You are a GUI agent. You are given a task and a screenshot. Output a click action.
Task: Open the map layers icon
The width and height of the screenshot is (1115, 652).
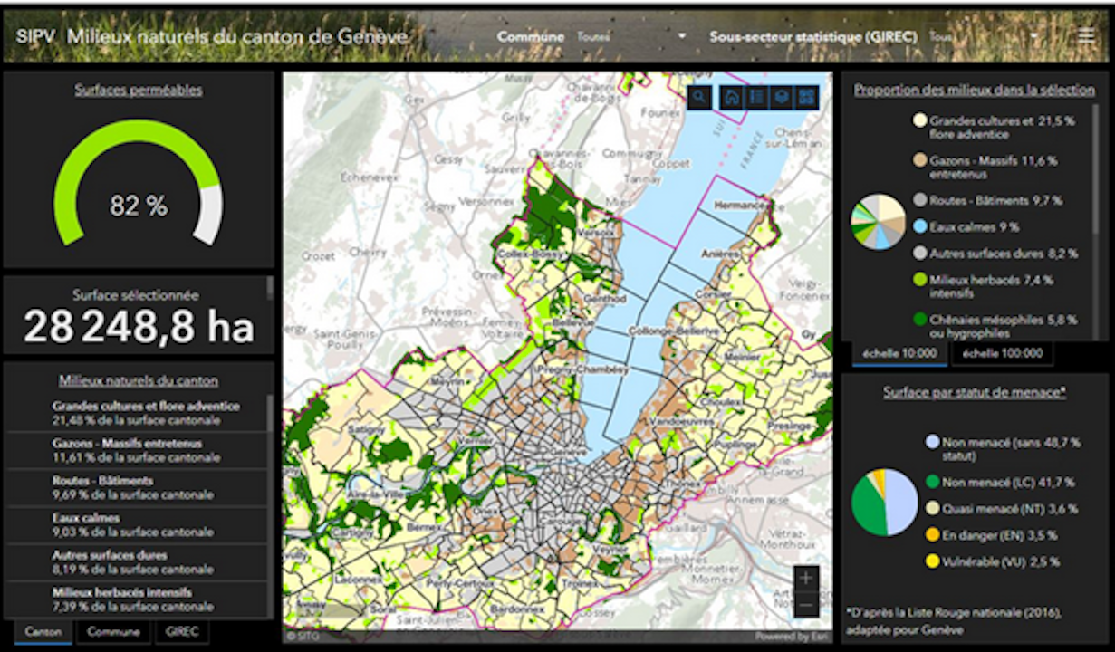pos(781,98)
